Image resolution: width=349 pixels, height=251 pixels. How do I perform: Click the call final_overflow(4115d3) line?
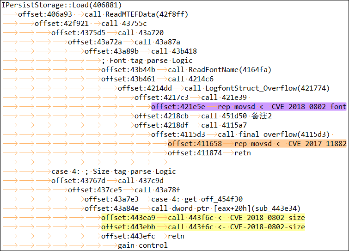point(240,135)
